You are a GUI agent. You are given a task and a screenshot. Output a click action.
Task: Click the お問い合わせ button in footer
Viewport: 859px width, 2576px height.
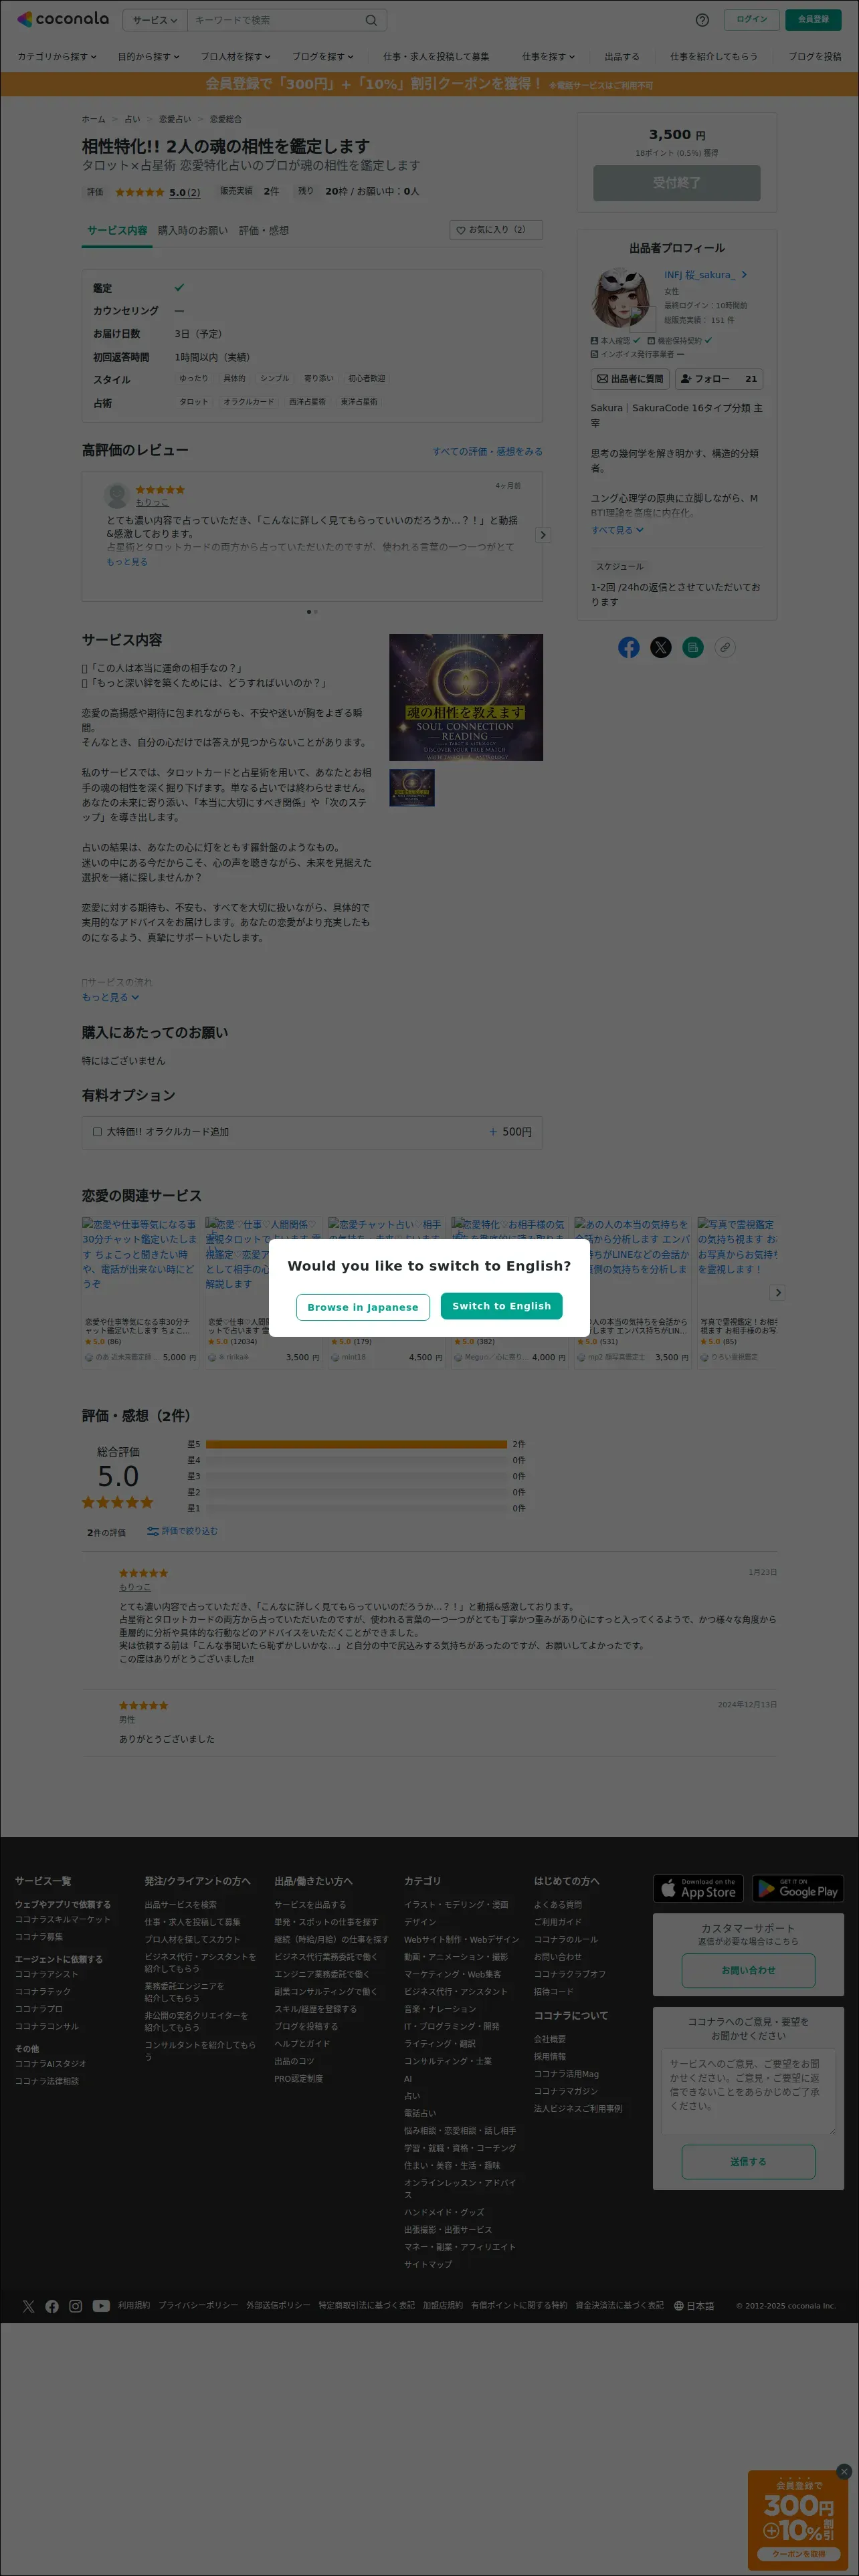click(748, 1970)
